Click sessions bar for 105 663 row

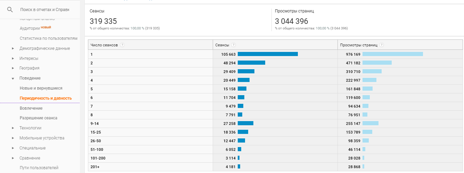(268, 54)
